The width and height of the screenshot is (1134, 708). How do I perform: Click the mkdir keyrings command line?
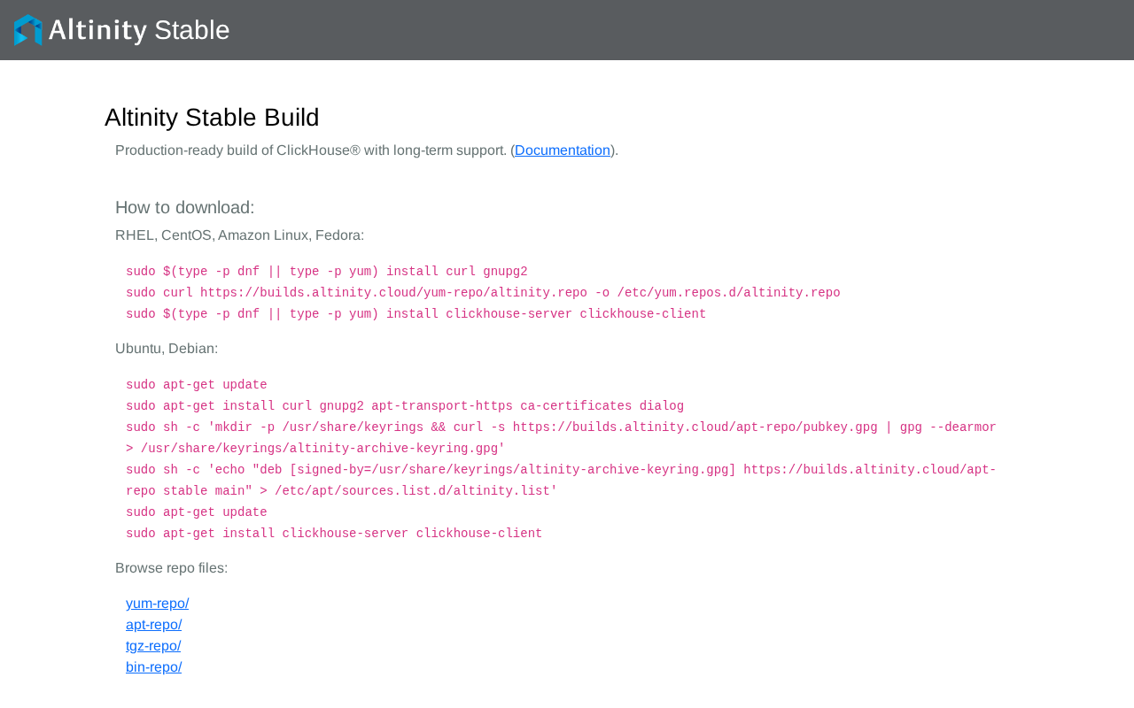point(561,438)
